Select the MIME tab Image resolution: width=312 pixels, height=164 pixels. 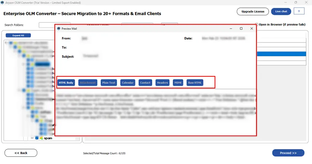point(178,82)
